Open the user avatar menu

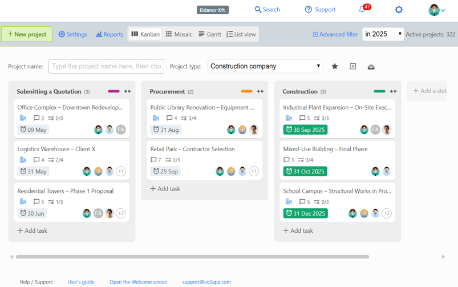436,10
